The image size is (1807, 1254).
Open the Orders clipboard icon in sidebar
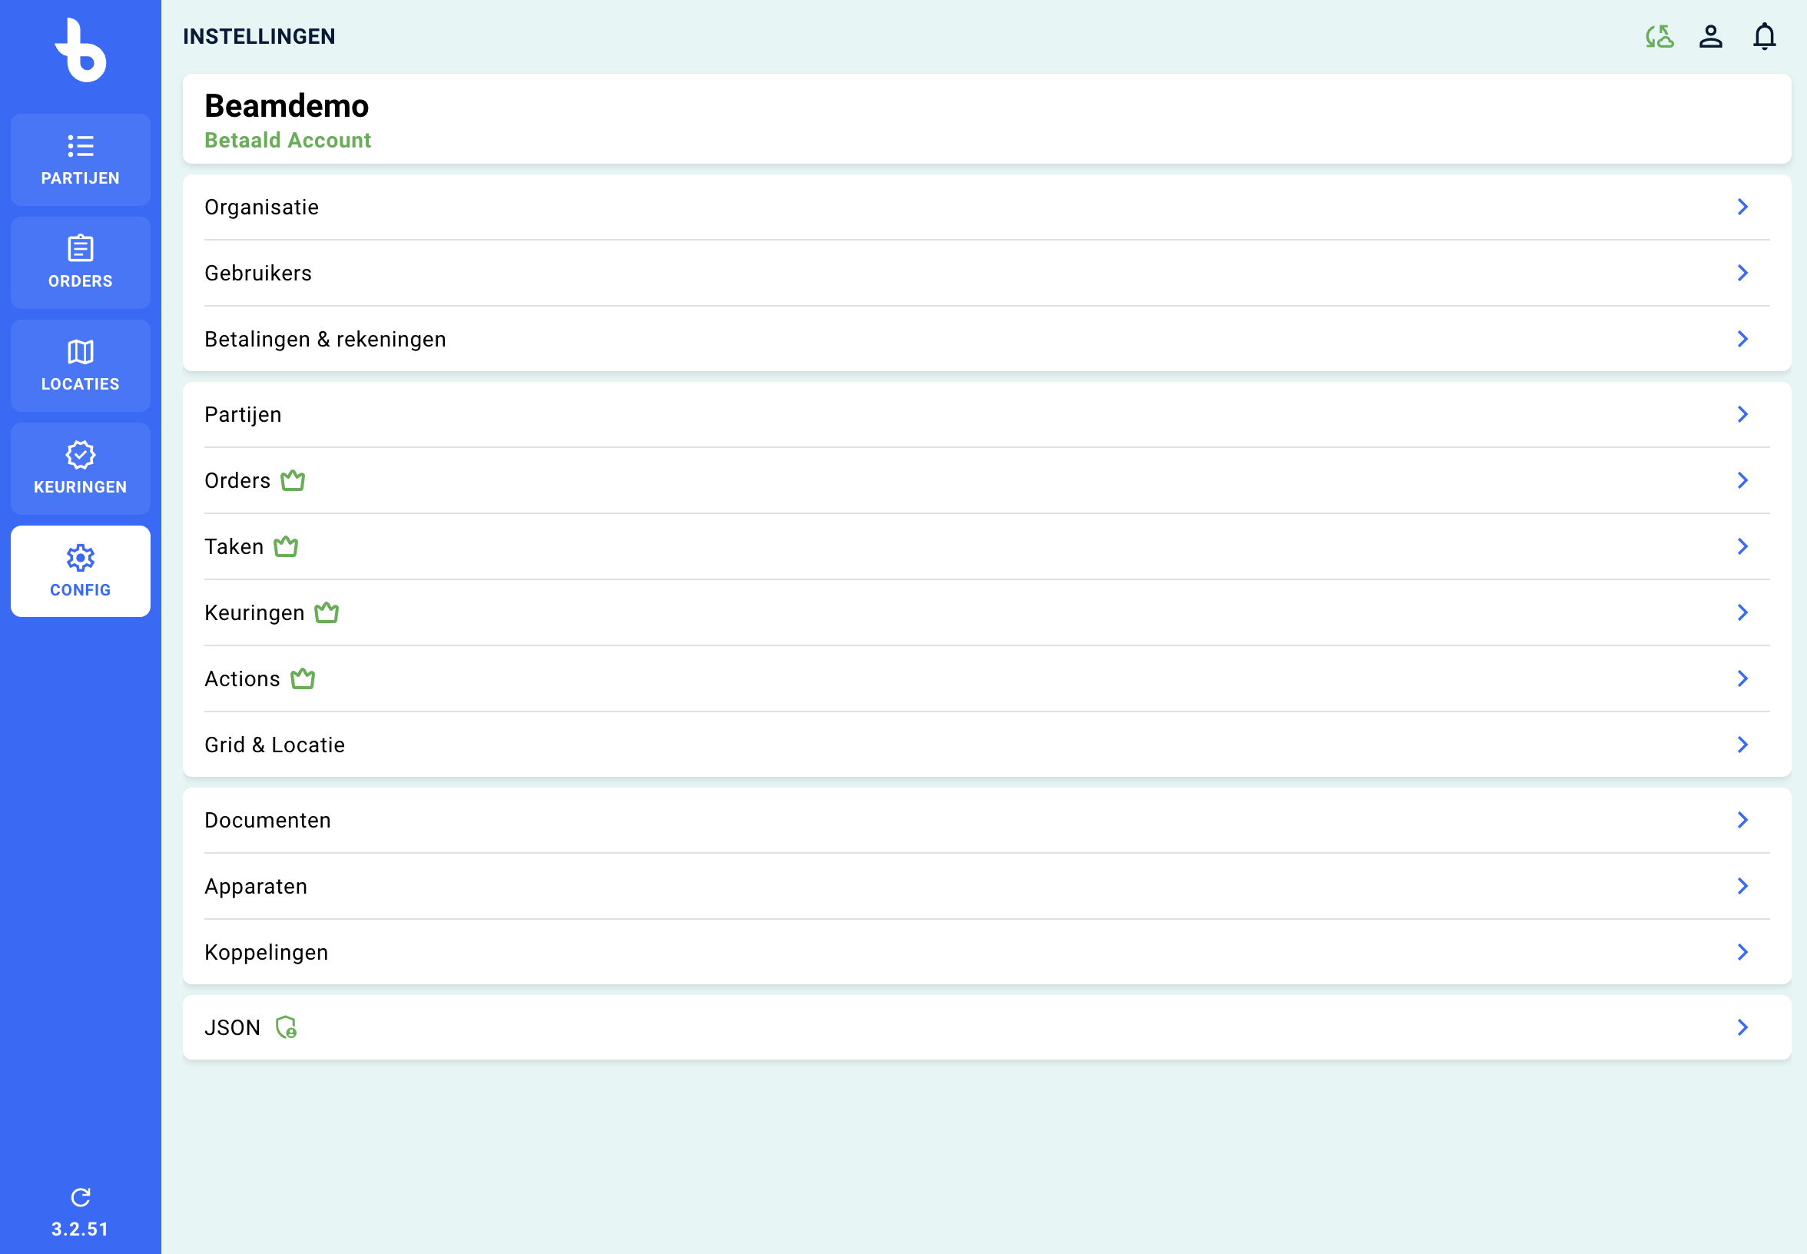click(80, 248)
